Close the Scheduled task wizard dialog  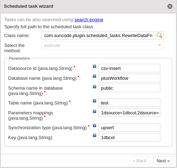[170, 6]
